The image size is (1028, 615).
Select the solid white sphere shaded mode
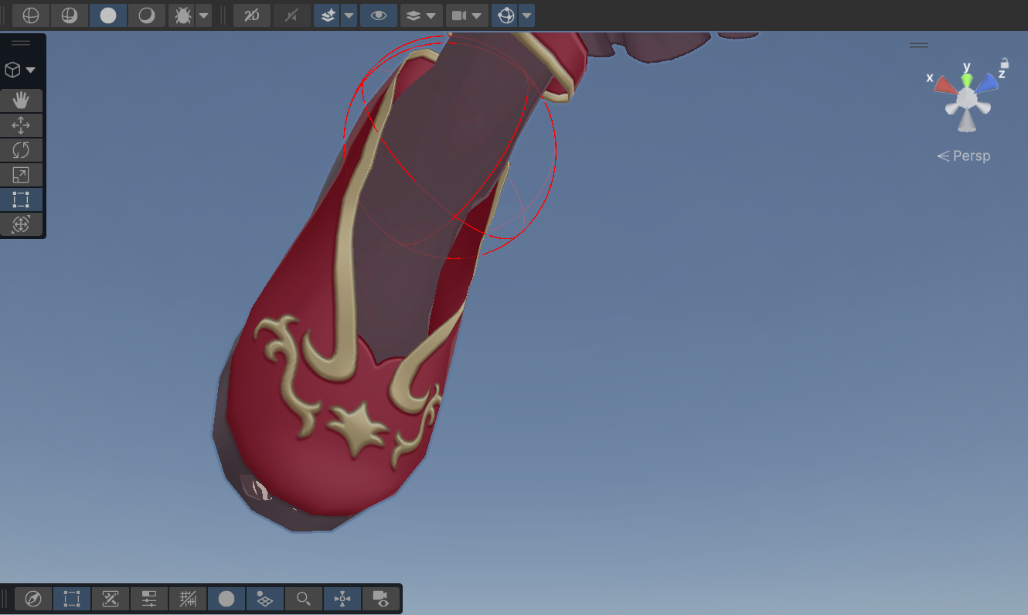tap(108, 15)
